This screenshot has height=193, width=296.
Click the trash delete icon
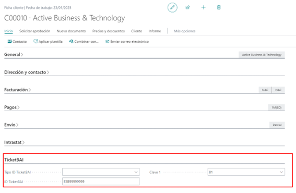[x=219, y=7]
